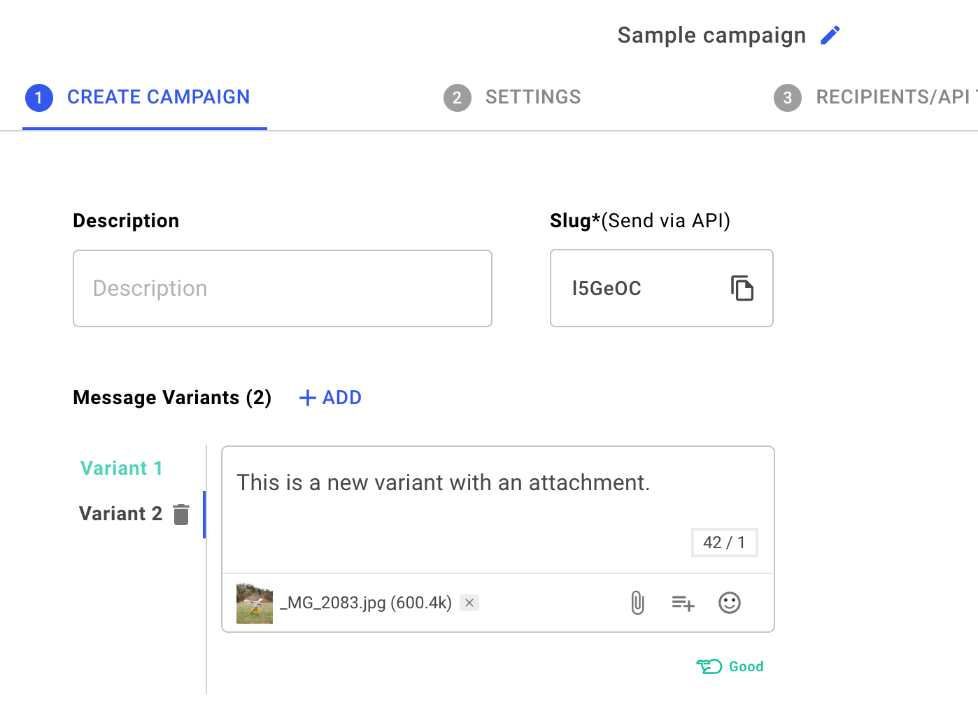This screenshot has height=716, width=978.
Task: Focus the Description input field
Action: point(282,288)
